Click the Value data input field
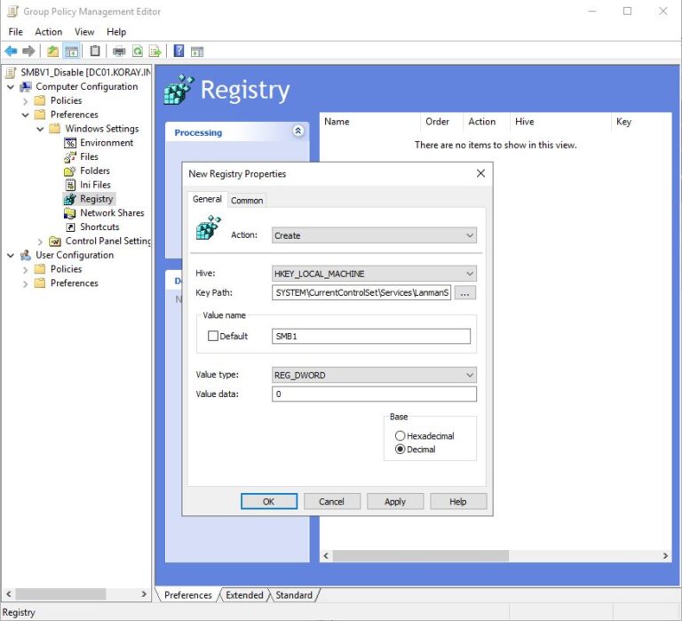 [x=374, y=394]
